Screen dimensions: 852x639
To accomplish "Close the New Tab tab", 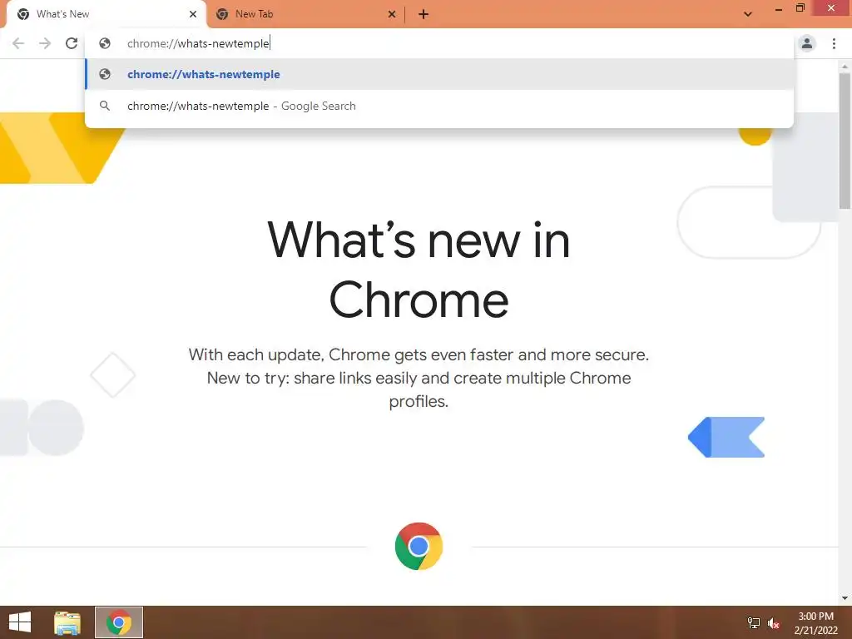I will (x=392, y=14).
